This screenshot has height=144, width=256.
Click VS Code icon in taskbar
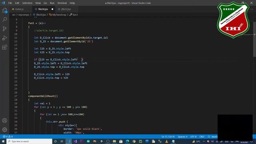pyautogui.click(x=68, y=141)
